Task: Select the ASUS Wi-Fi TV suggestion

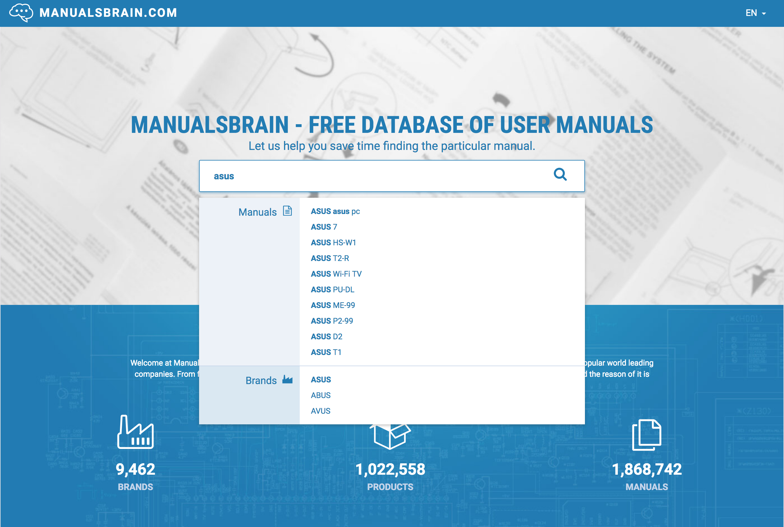Action: tap(336, 274)
